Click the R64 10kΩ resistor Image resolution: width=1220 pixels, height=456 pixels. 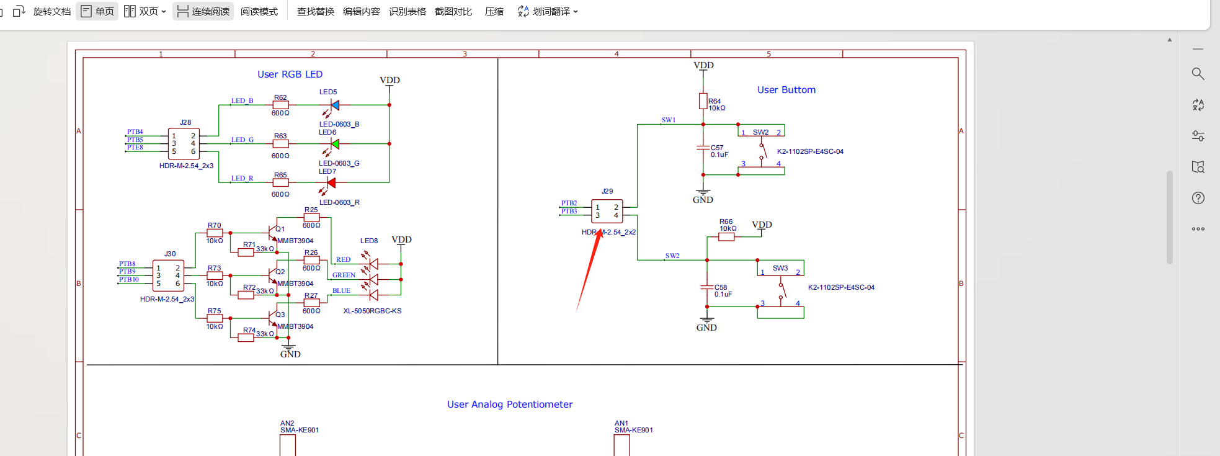tap(703, 101)
